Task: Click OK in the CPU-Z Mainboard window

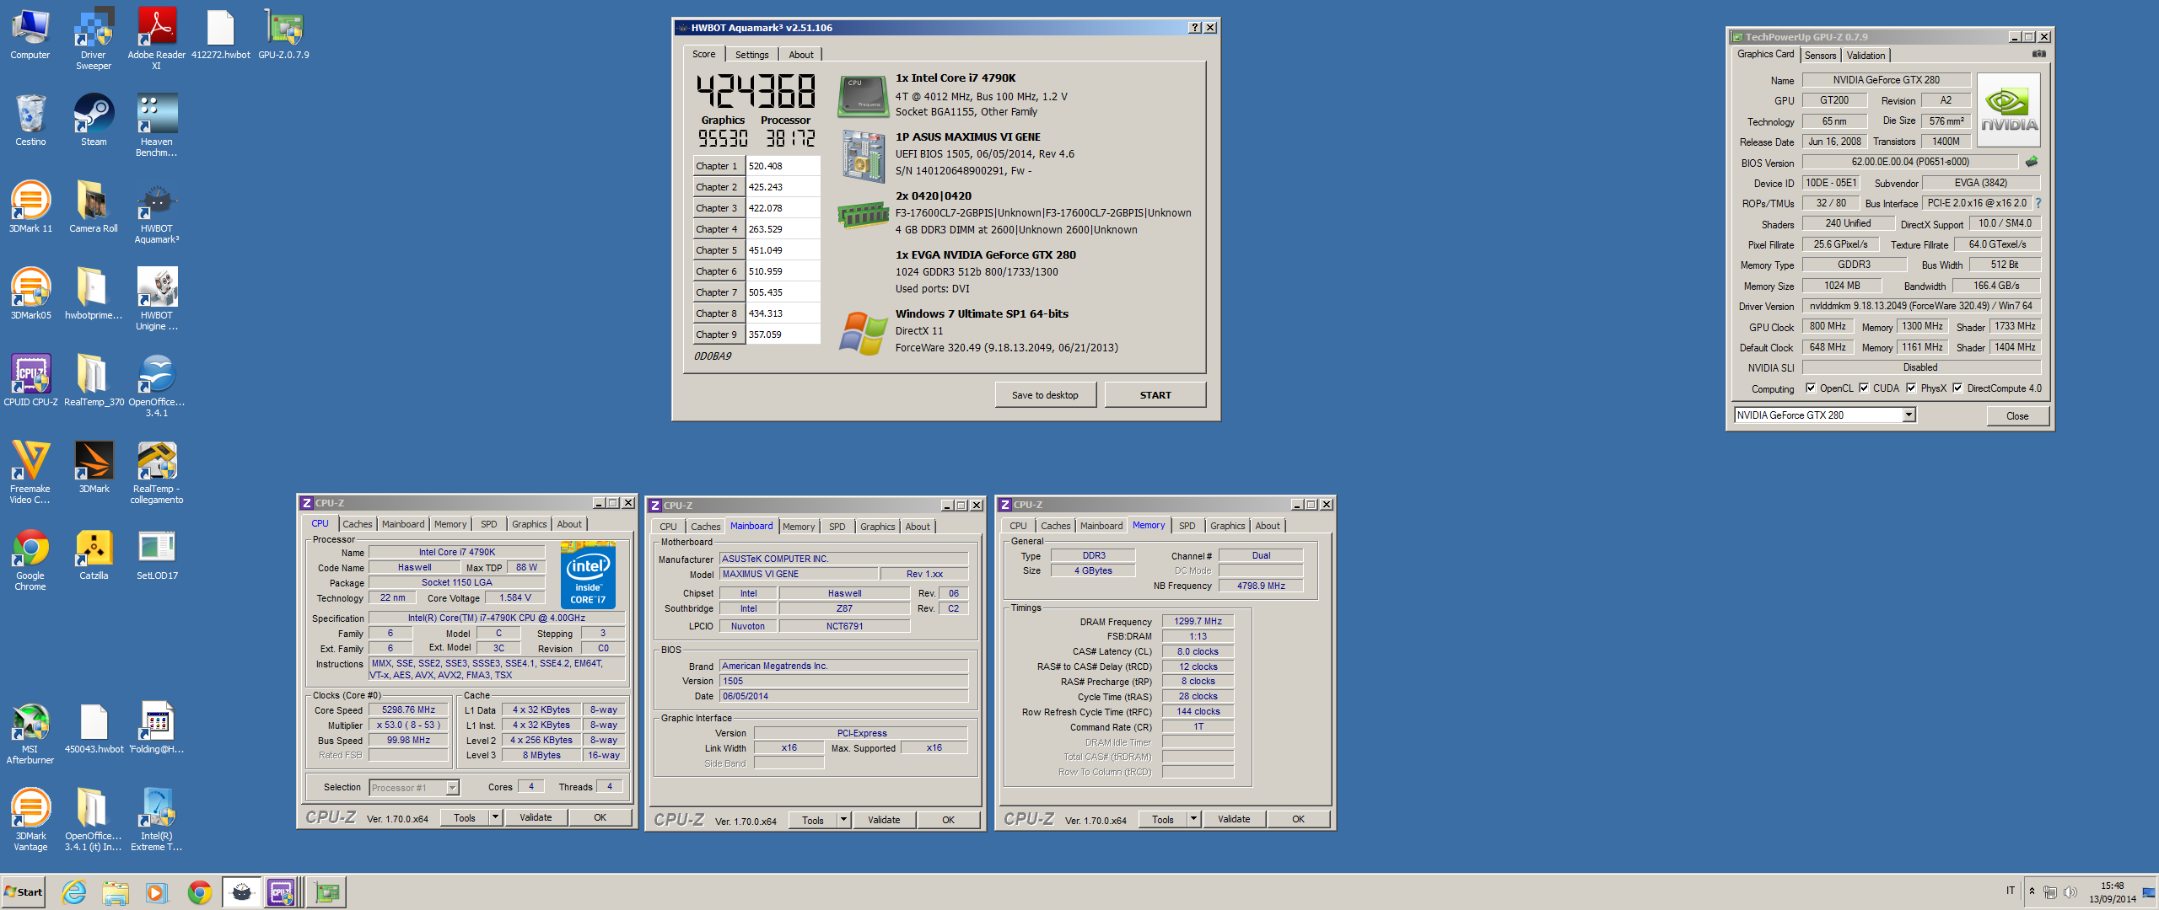Action: [948, 820]
